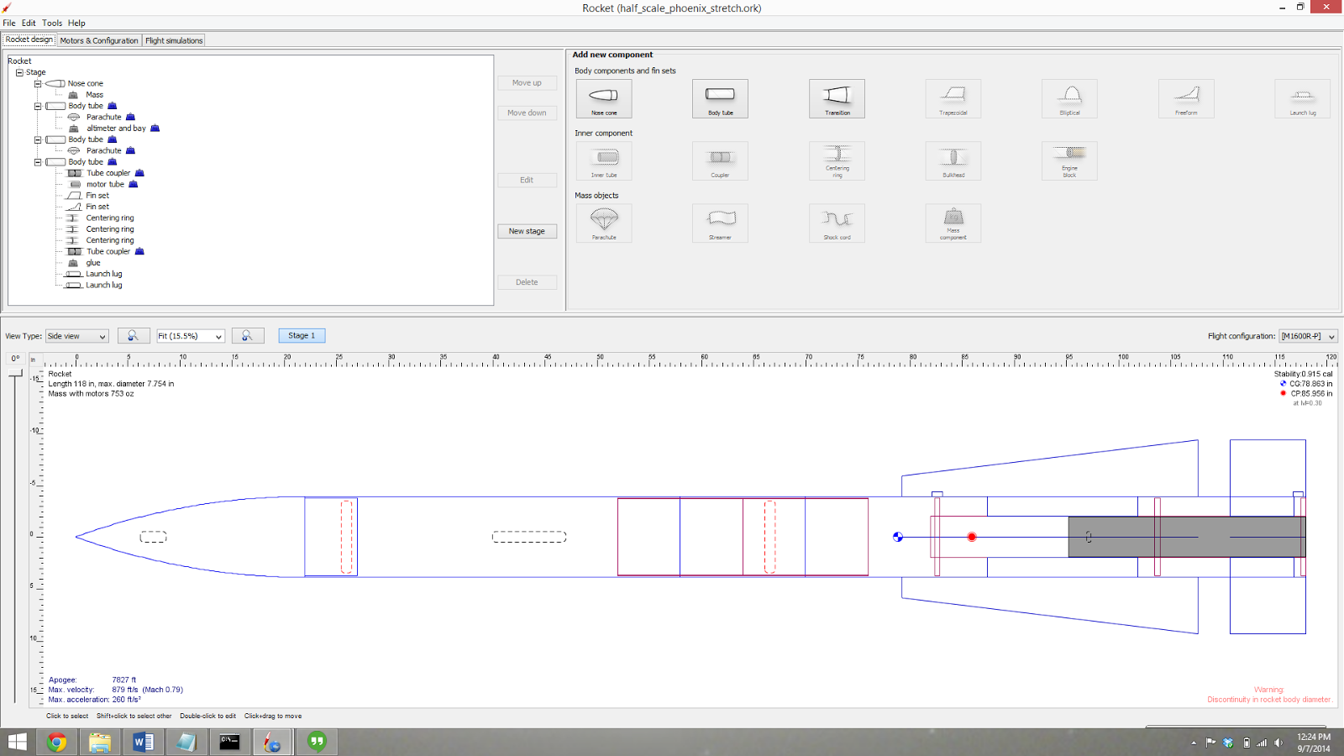Open the View Type dropdown
The width and height of the screenshot is (1344, 756).
pyautogui.click(x=76, y=335)
